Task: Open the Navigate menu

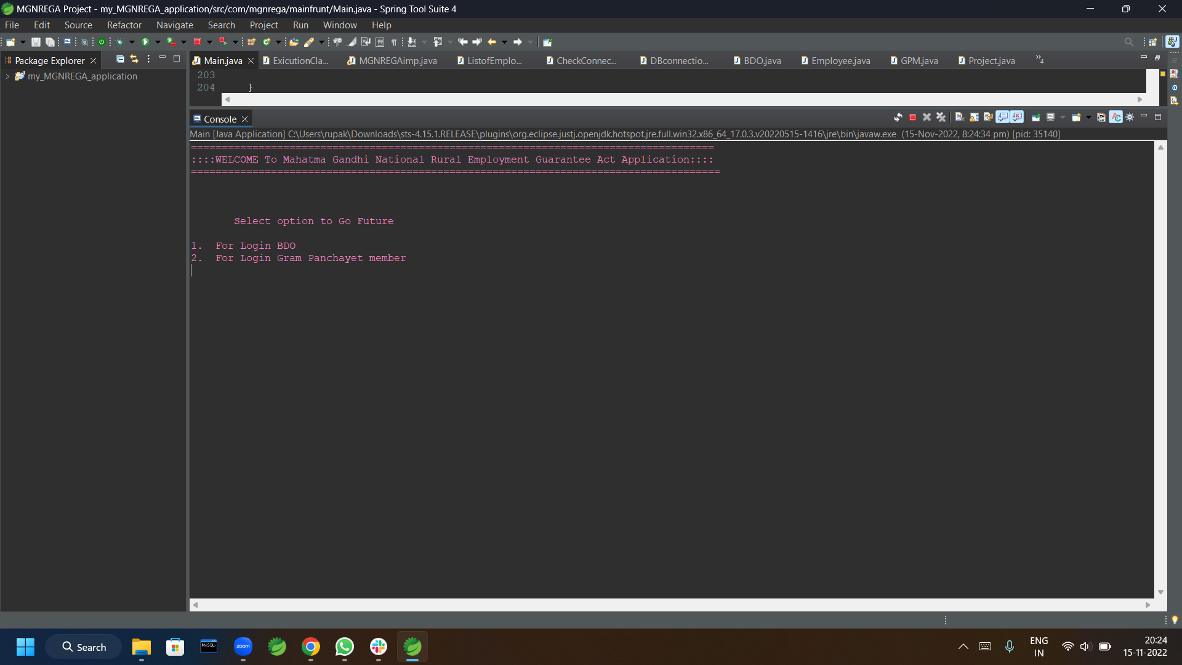Action: coord(174,25)
